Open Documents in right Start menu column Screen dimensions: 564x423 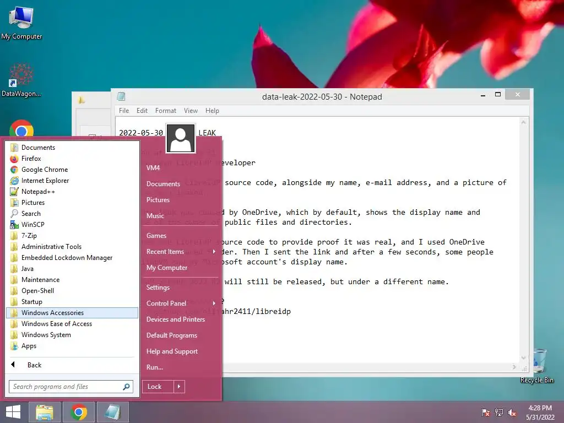coord(181,184)
